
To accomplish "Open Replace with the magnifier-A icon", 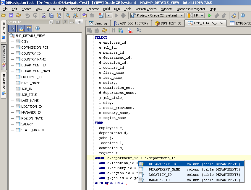I will pos(75,15).
